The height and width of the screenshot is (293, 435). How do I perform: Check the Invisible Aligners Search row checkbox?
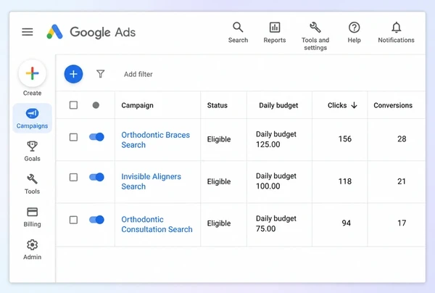pos(73,177)
